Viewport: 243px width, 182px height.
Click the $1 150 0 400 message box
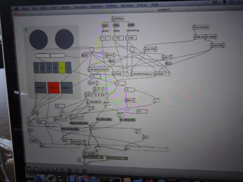[128, 120]
